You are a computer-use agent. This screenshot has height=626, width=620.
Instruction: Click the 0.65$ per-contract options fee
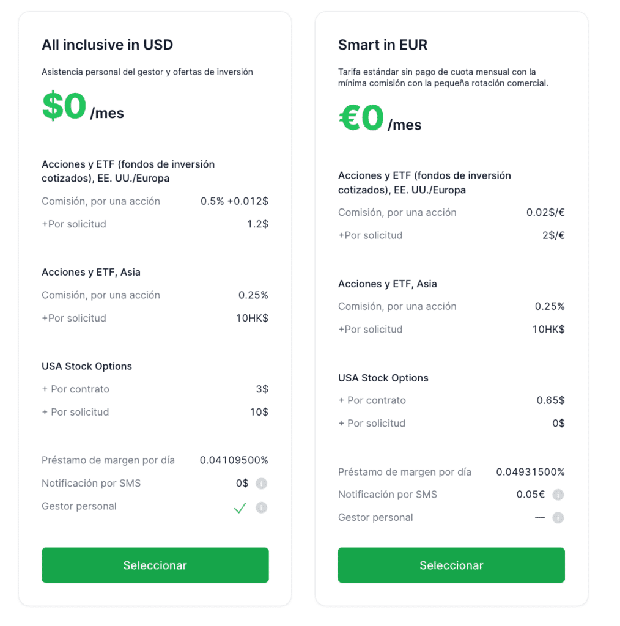550,400
